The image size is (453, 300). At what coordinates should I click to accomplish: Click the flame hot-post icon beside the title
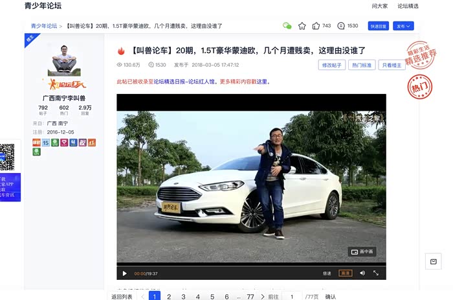pyautogui.click(x=121, y=51)
